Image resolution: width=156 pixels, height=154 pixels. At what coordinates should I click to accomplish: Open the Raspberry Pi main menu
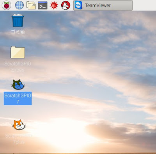7,5
